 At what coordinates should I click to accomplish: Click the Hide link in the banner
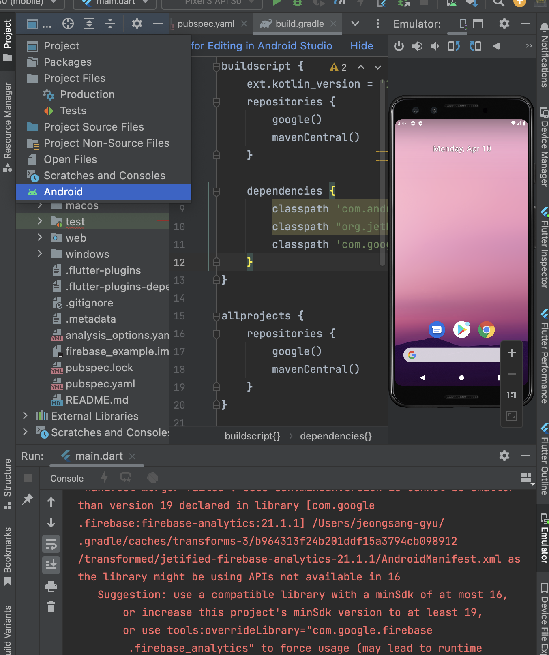[x=362, y=46]
